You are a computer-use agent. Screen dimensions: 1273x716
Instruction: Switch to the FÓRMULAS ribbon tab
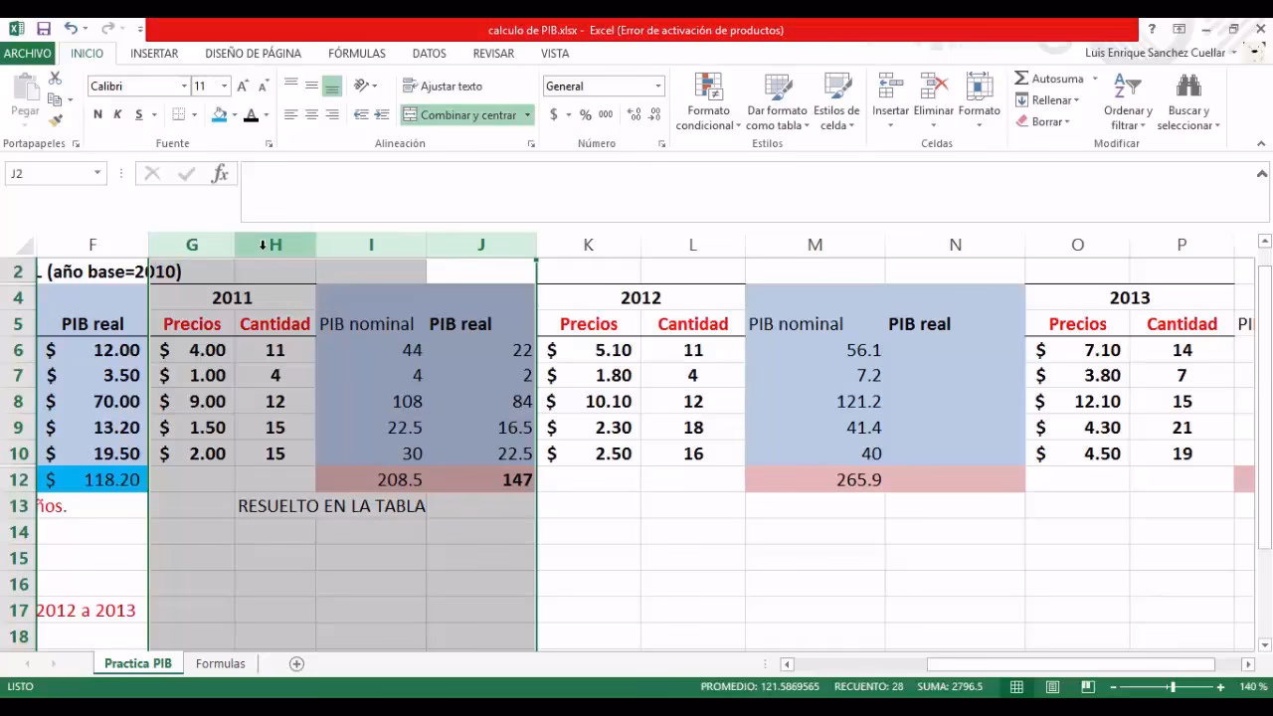click(356, 54)
